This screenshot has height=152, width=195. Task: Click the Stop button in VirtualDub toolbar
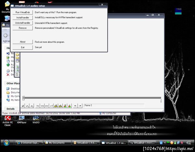23,106
